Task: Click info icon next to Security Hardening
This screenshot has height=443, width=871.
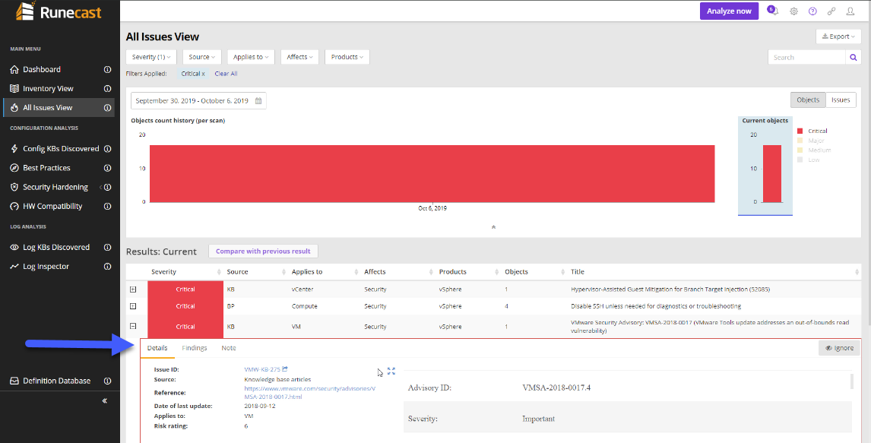Action: point(108,187)
